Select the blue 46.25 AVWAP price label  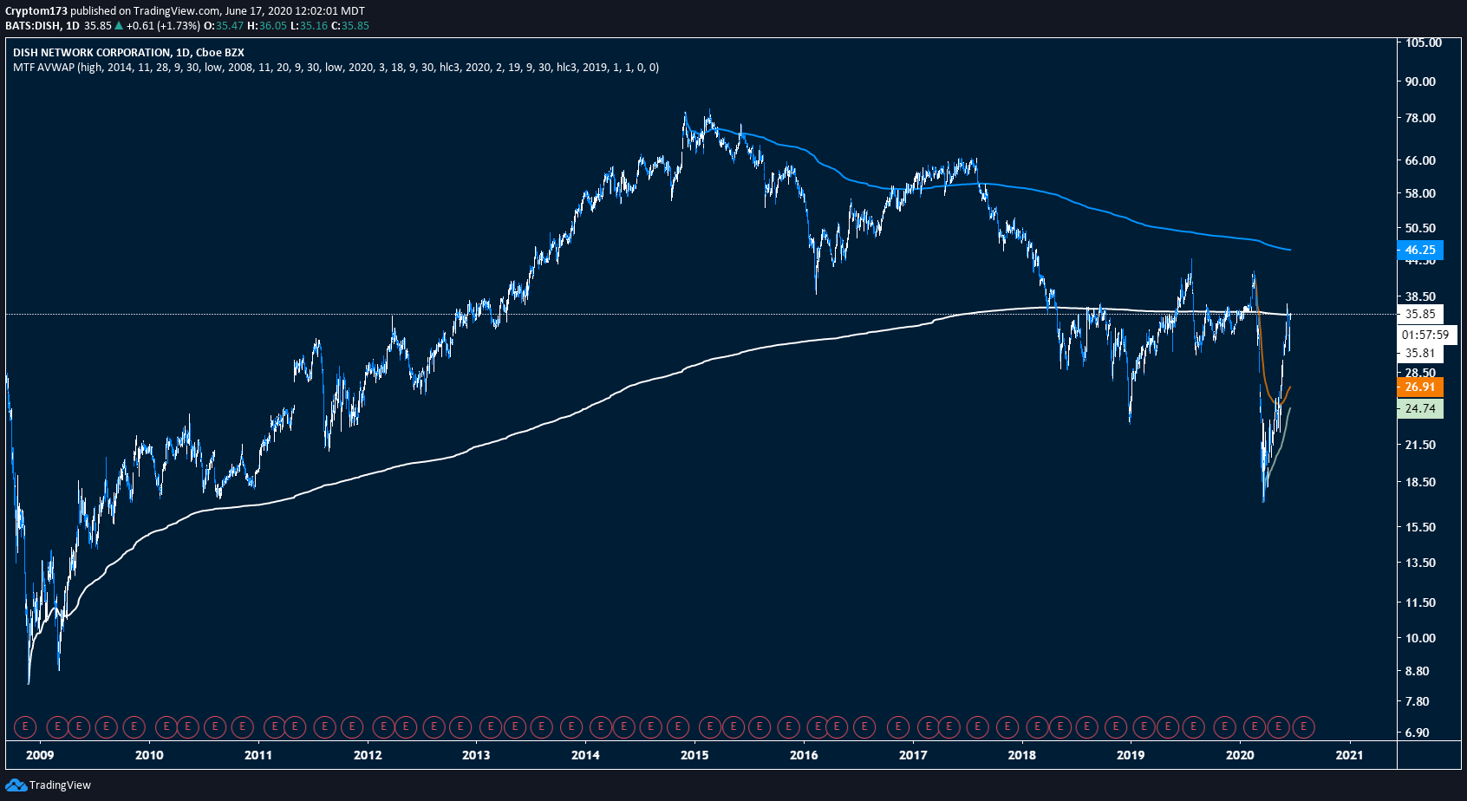click(x=1420, y=250)
